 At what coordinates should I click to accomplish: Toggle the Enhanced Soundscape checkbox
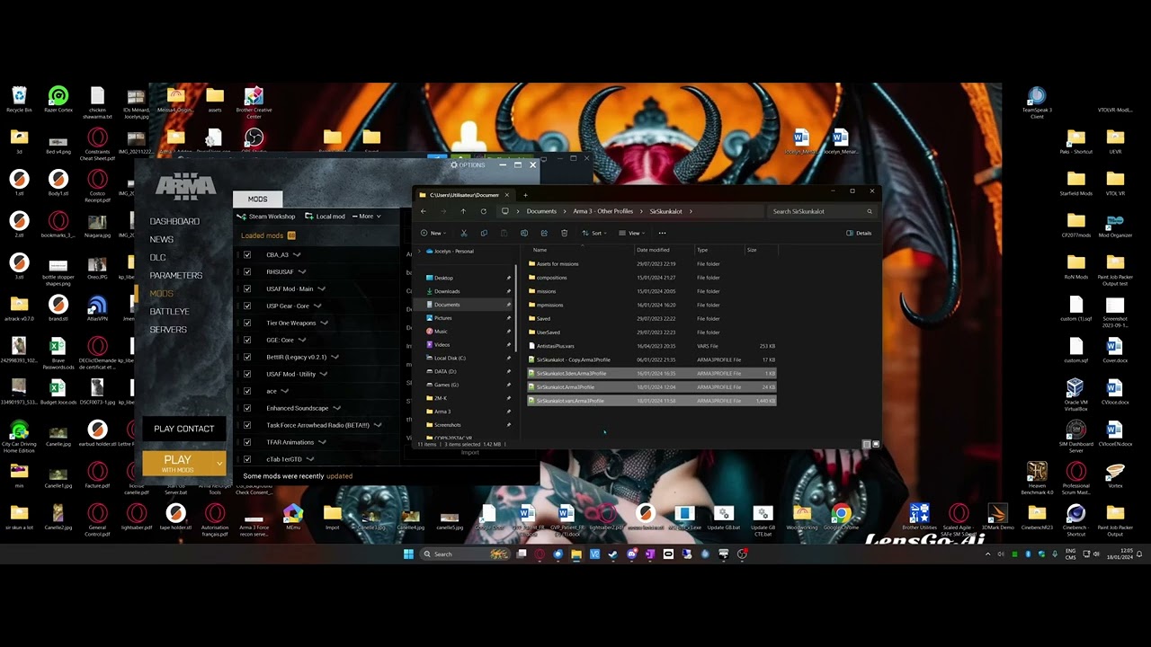[247, 408]
